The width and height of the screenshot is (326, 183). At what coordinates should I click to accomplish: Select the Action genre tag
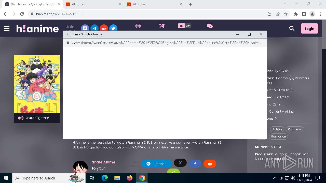click(x=277, y=129)
